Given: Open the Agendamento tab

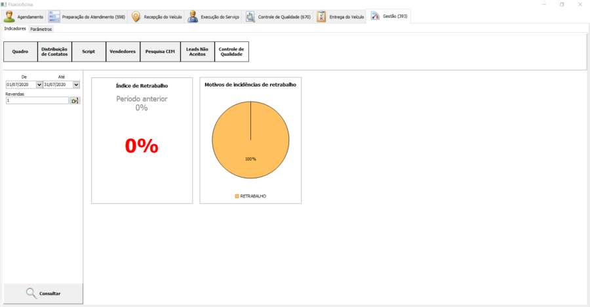Looking at the screenshot, I should click(24, 17).
